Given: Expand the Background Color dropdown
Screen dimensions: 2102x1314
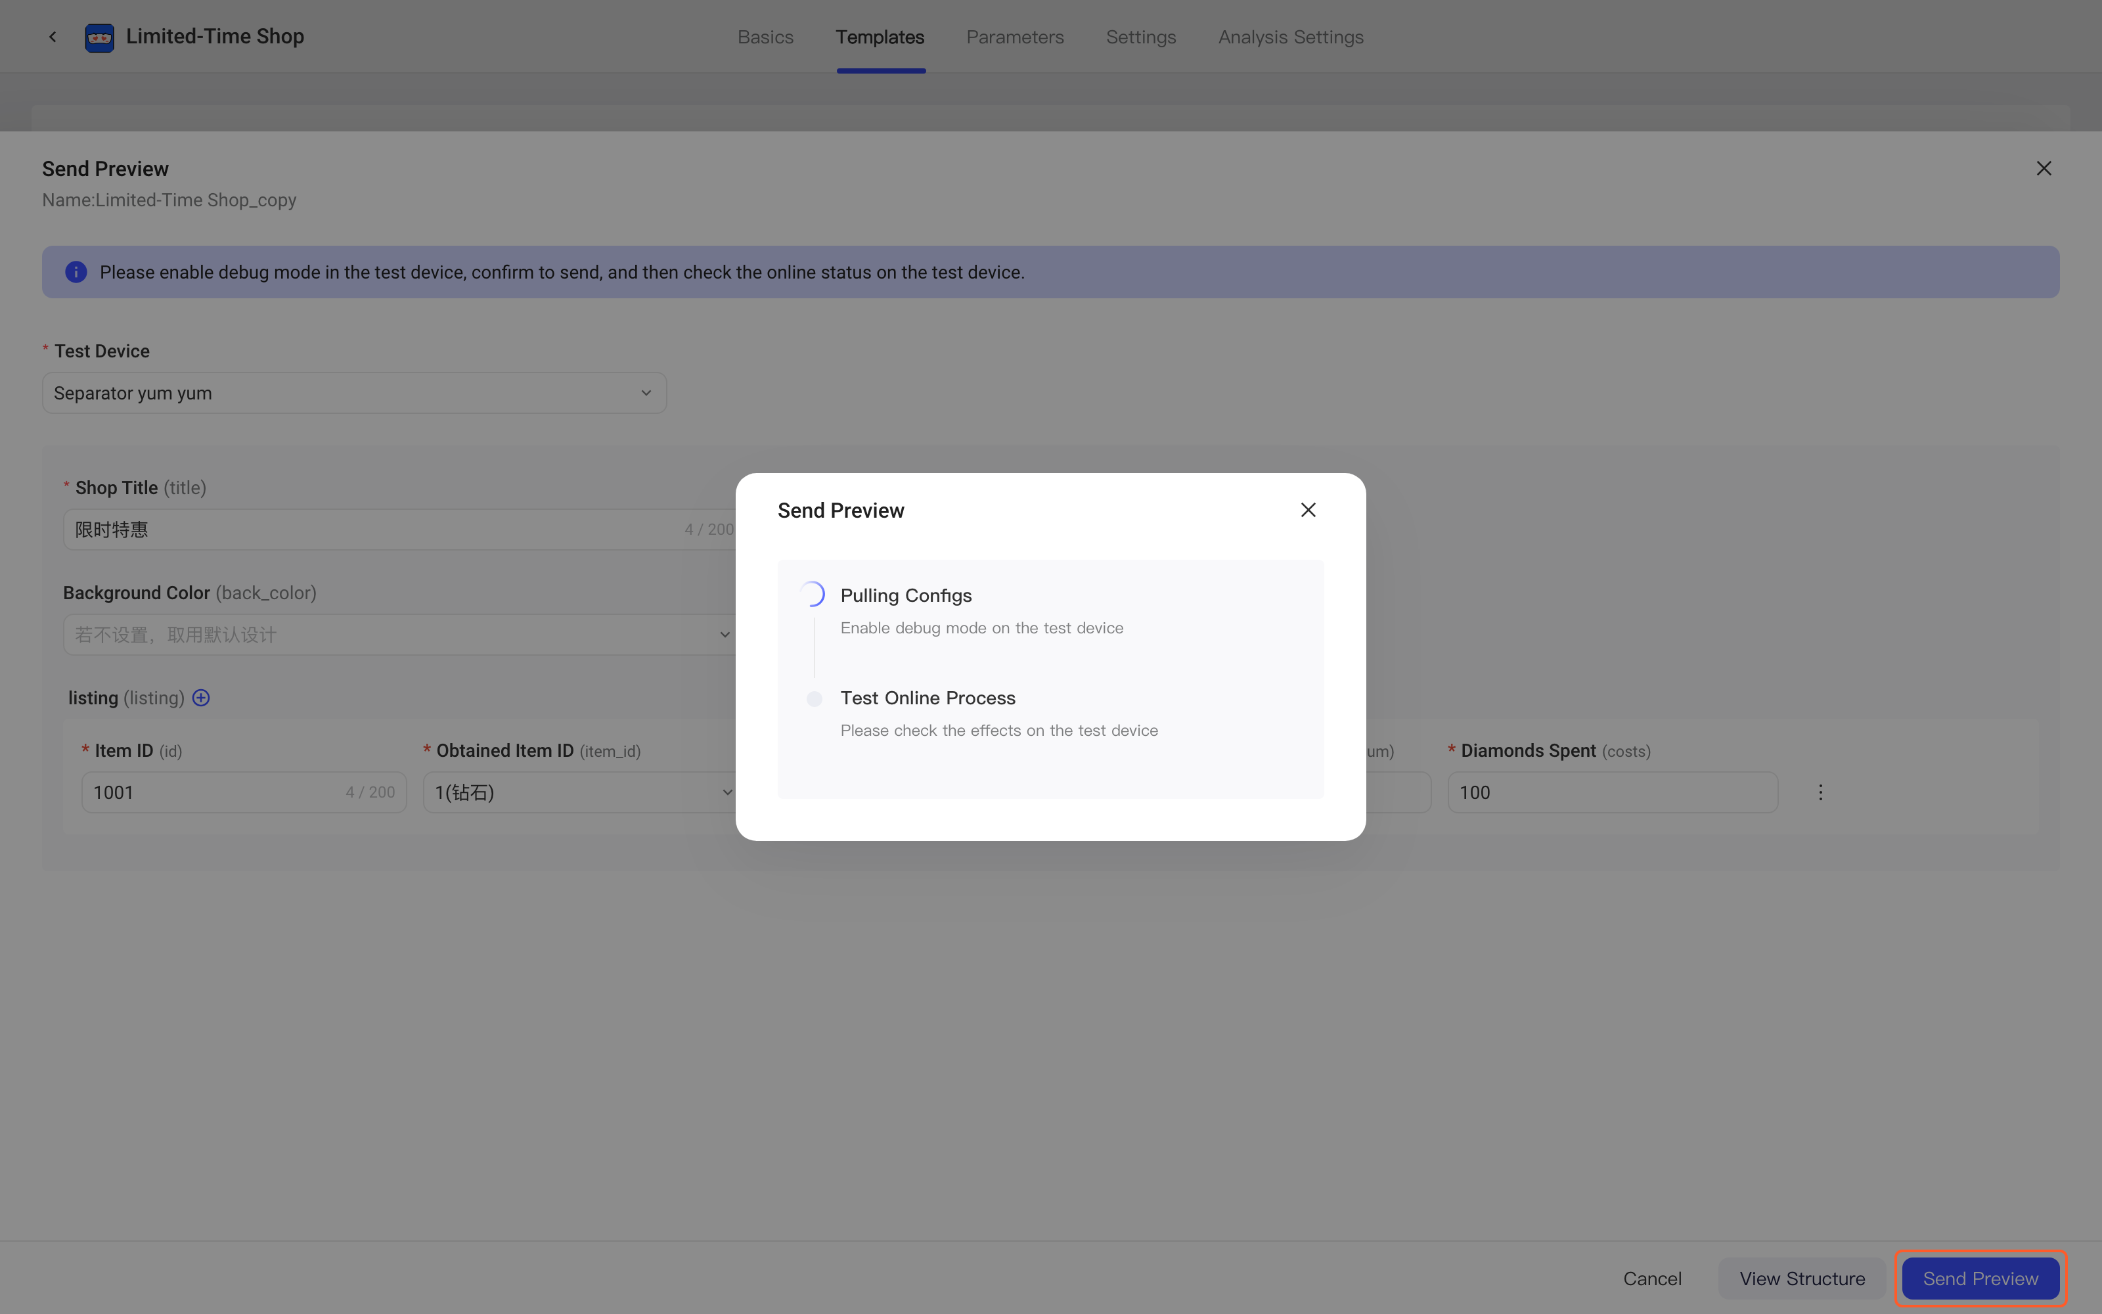Looking at the screenshot, I should (x=399, y=635).
